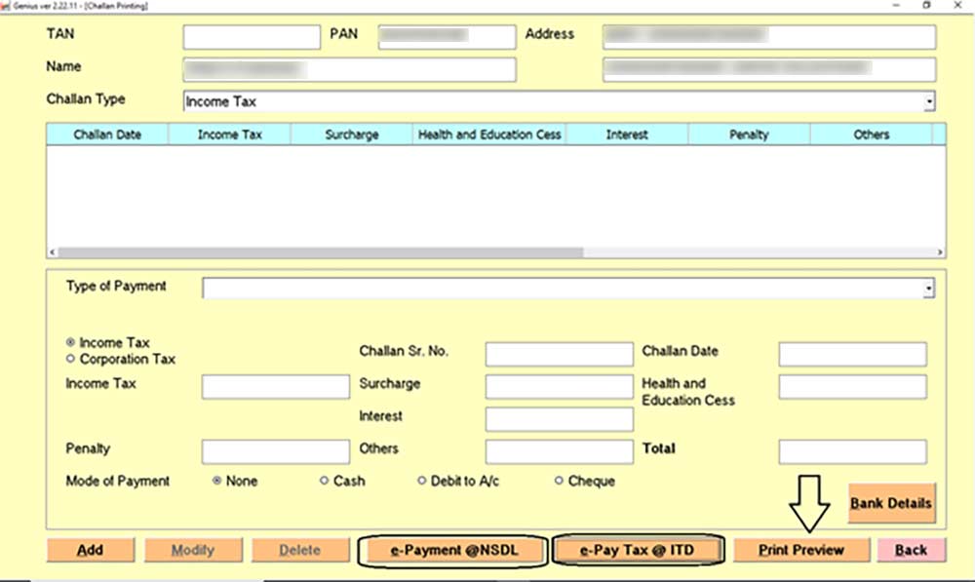The width and height of the screenshot is (975, 582).
Task: Click the Challan Sr. No. field
Action: pos(558,353)
